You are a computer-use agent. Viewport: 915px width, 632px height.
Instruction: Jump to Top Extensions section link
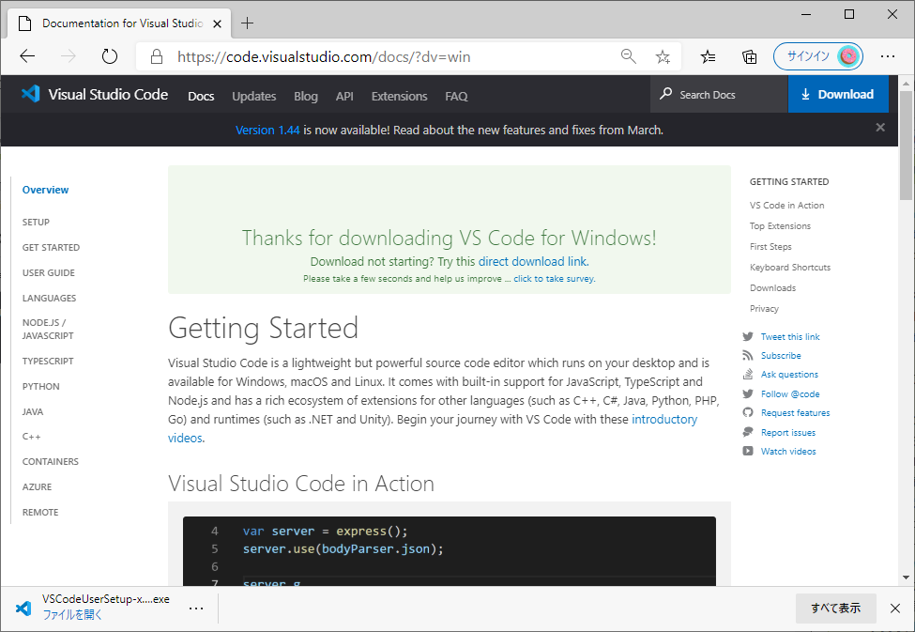pos(780,226)
